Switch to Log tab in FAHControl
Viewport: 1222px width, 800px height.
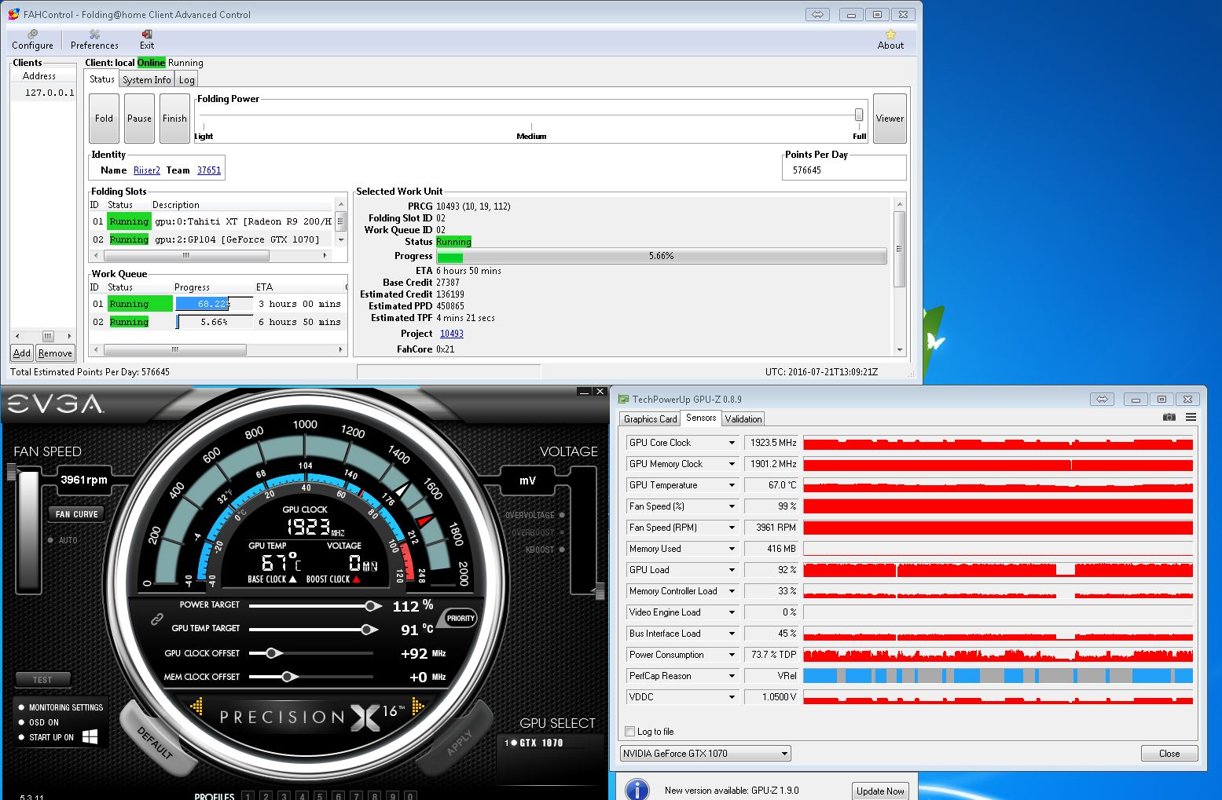(x=187, y=80)
